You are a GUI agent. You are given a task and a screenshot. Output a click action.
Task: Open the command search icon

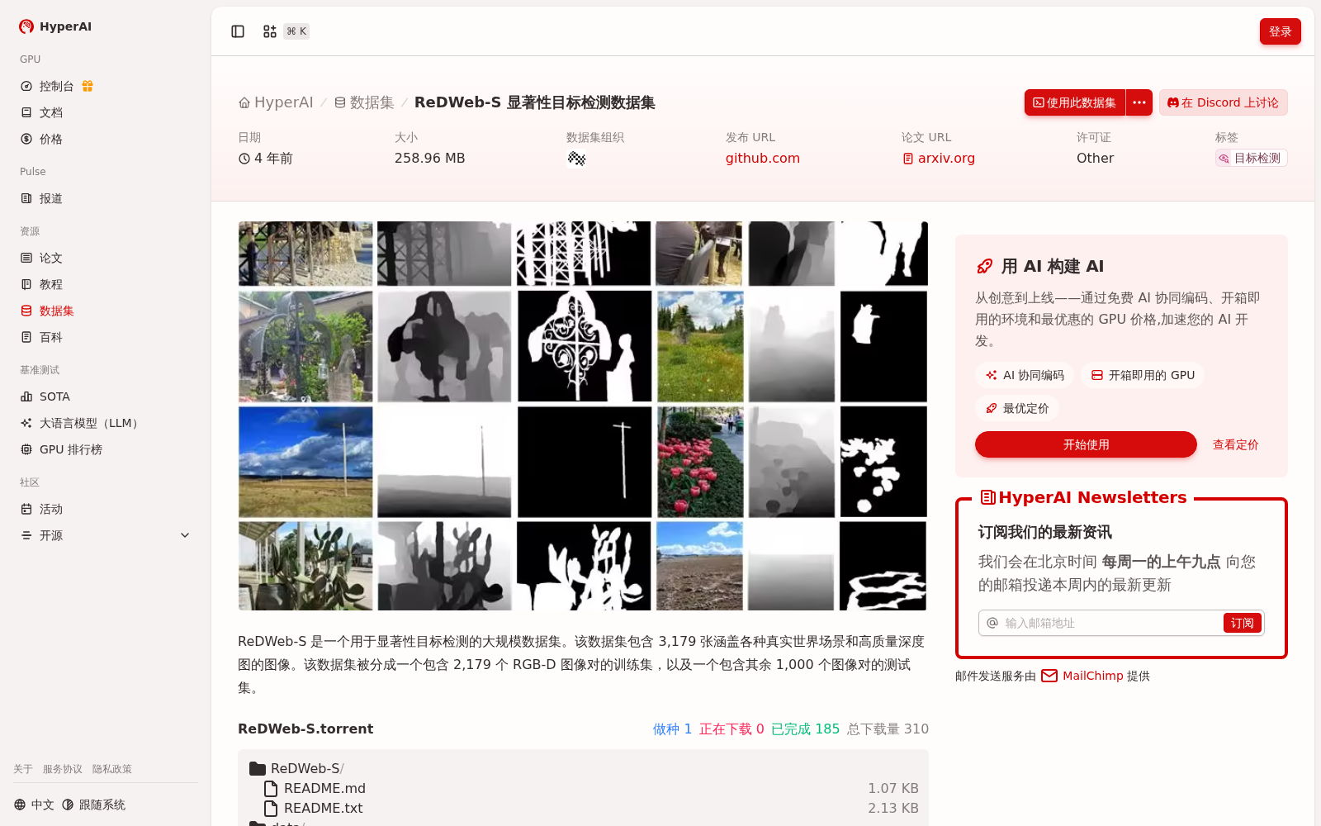270,31
